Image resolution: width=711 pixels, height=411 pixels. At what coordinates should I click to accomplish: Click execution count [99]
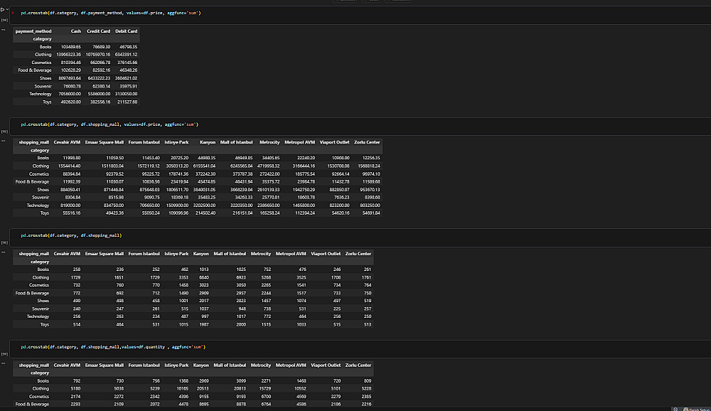click(x=4, y=354)
